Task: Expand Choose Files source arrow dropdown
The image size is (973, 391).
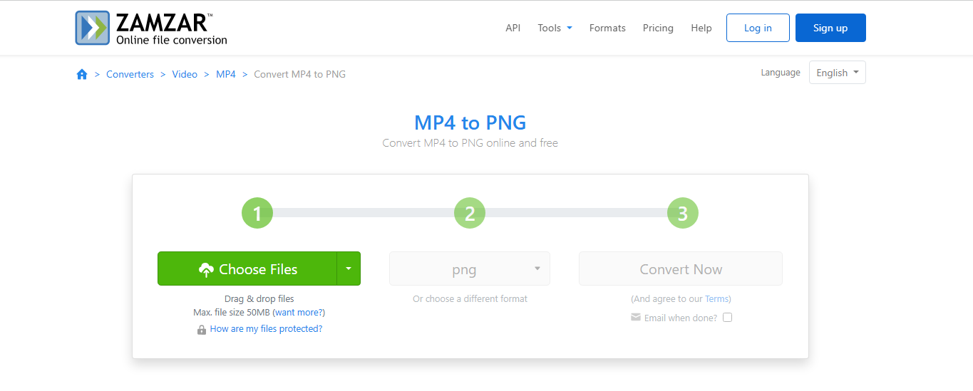Action: pyautogui.click(x=349, y=269)
